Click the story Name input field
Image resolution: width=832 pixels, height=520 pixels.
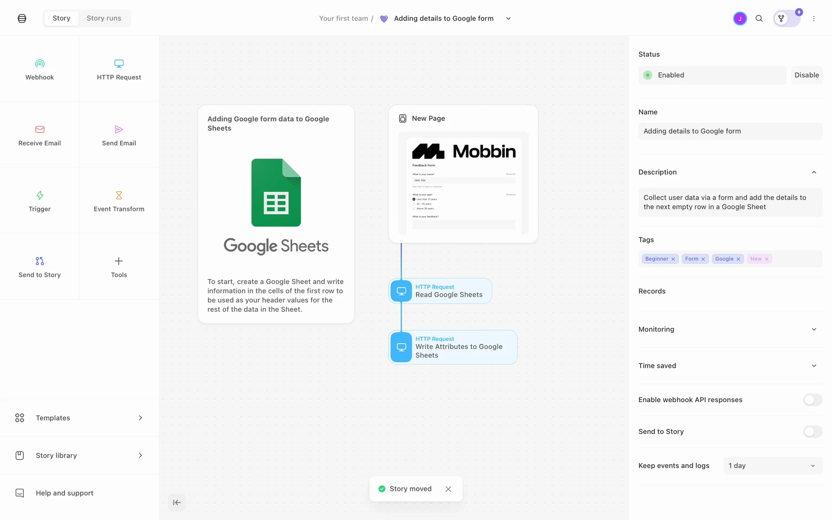pos(730,131)
